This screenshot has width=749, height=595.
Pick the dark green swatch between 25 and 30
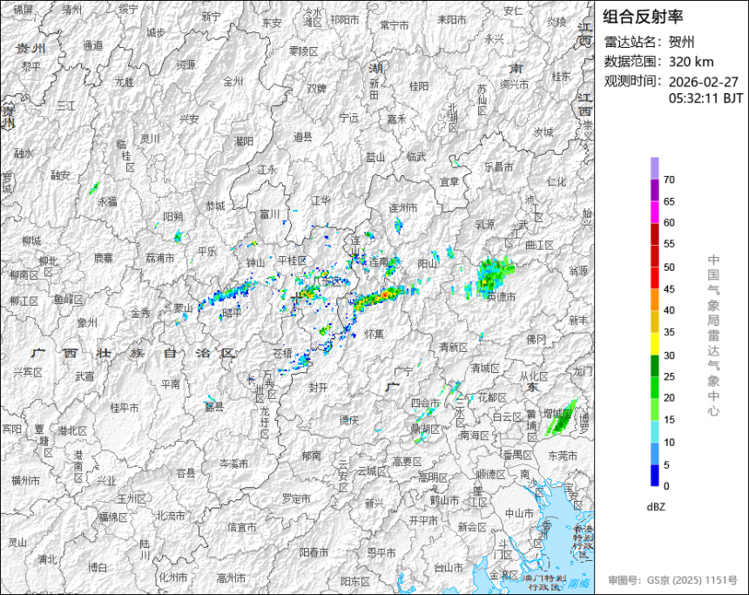point(654,366)
